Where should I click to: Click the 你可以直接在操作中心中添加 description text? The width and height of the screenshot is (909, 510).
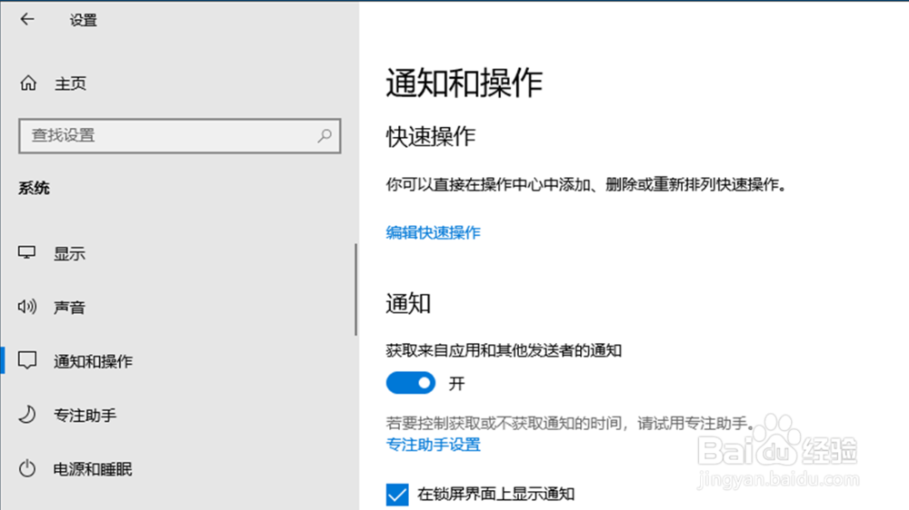coord(586,184)
